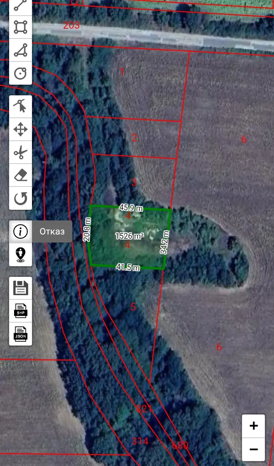The width and height of the screenshot is (274, 466).
Task: Choose the eraser delete tool
Action: point(21,175)
